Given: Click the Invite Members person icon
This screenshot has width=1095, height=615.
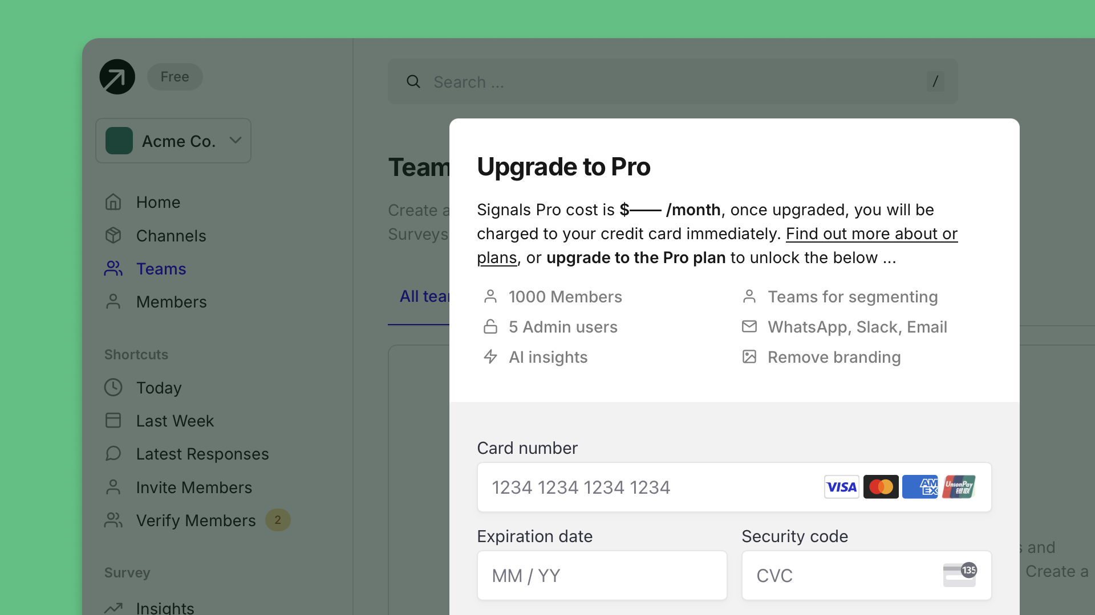Looking at the screenshot, I should pos(113,487).
